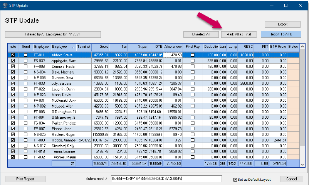Viewport: 309px width, 185px height.
Task: Click Report To ATO button
Action: pos(281,34)
